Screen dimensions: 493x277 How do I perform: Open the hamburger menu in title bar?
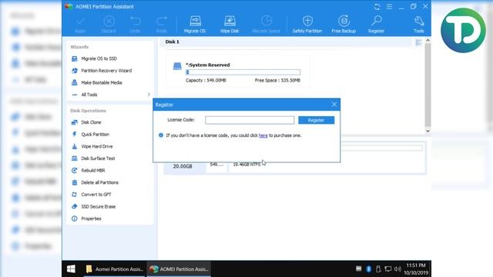point(389,7)
